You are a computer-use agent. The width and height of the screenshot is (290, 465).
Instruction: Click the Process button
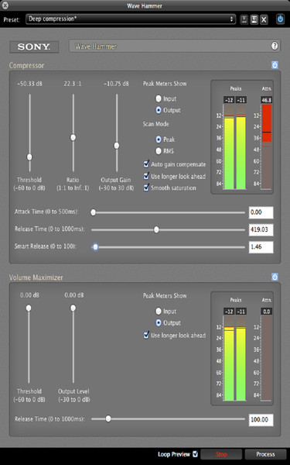tap(265, 454)
